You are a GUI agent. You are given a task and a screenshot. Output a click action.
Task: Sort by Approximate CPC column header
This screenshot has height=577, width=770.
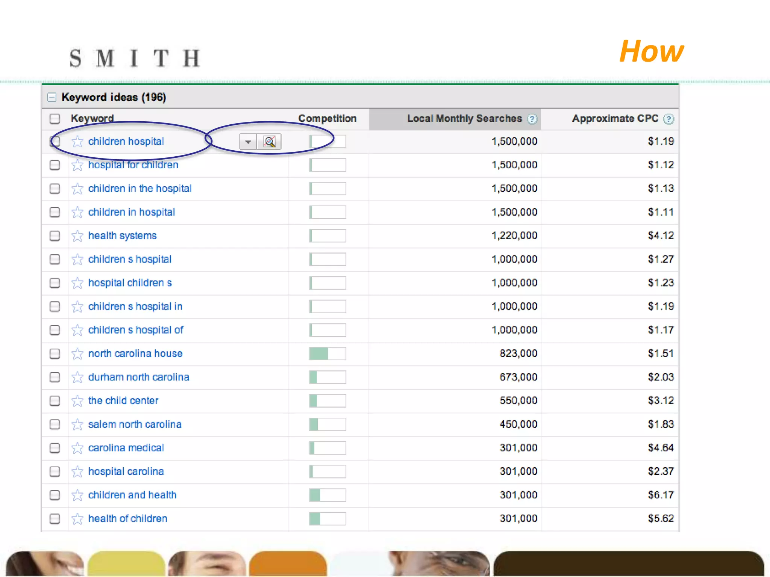click(615, 119)
